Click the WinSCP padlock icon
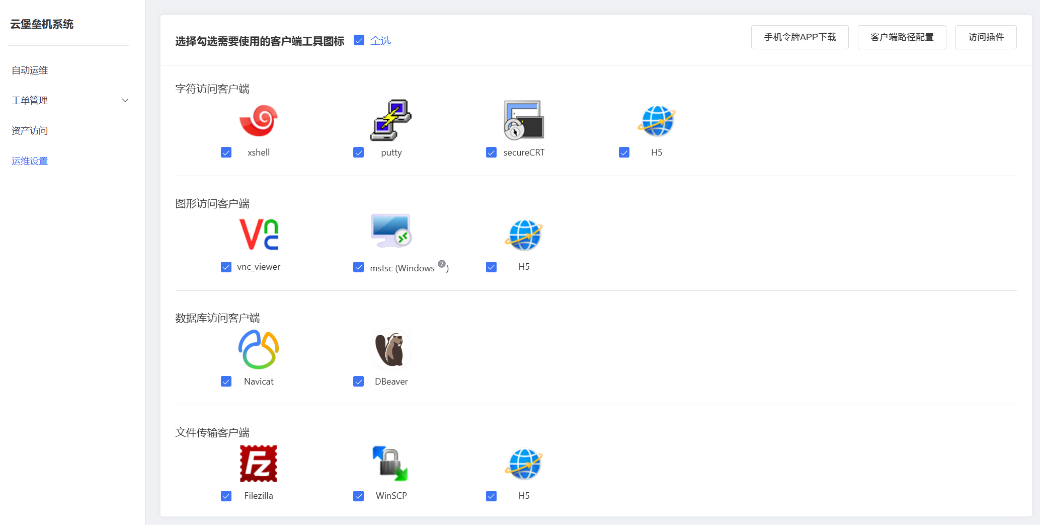The width and height of the screenshot is (1040, 525). pyautogui.click(x=391, y=464)
